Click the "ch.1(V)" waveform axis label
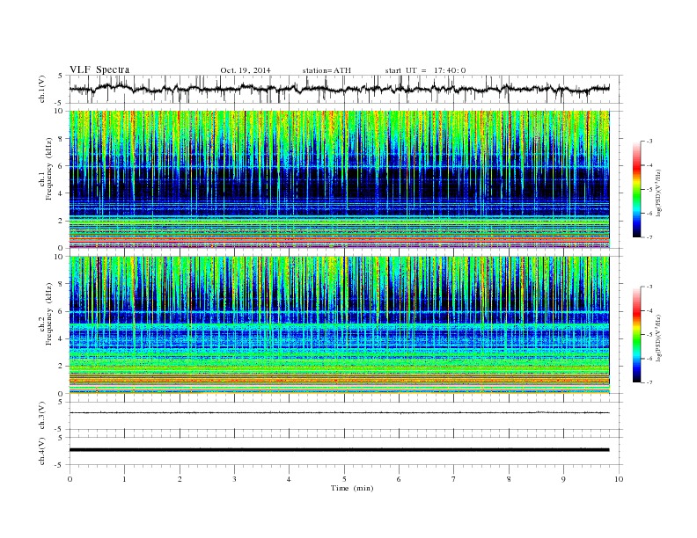This screenshot has width=697, height=538. [42, 89]
